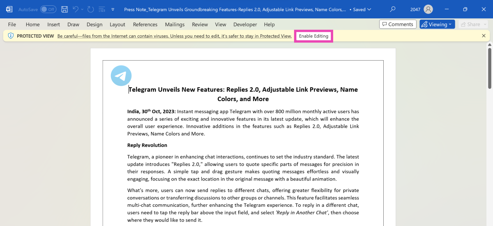Restore down the Word window
Viewport: 493px width, 226px height.
[465, 9]
